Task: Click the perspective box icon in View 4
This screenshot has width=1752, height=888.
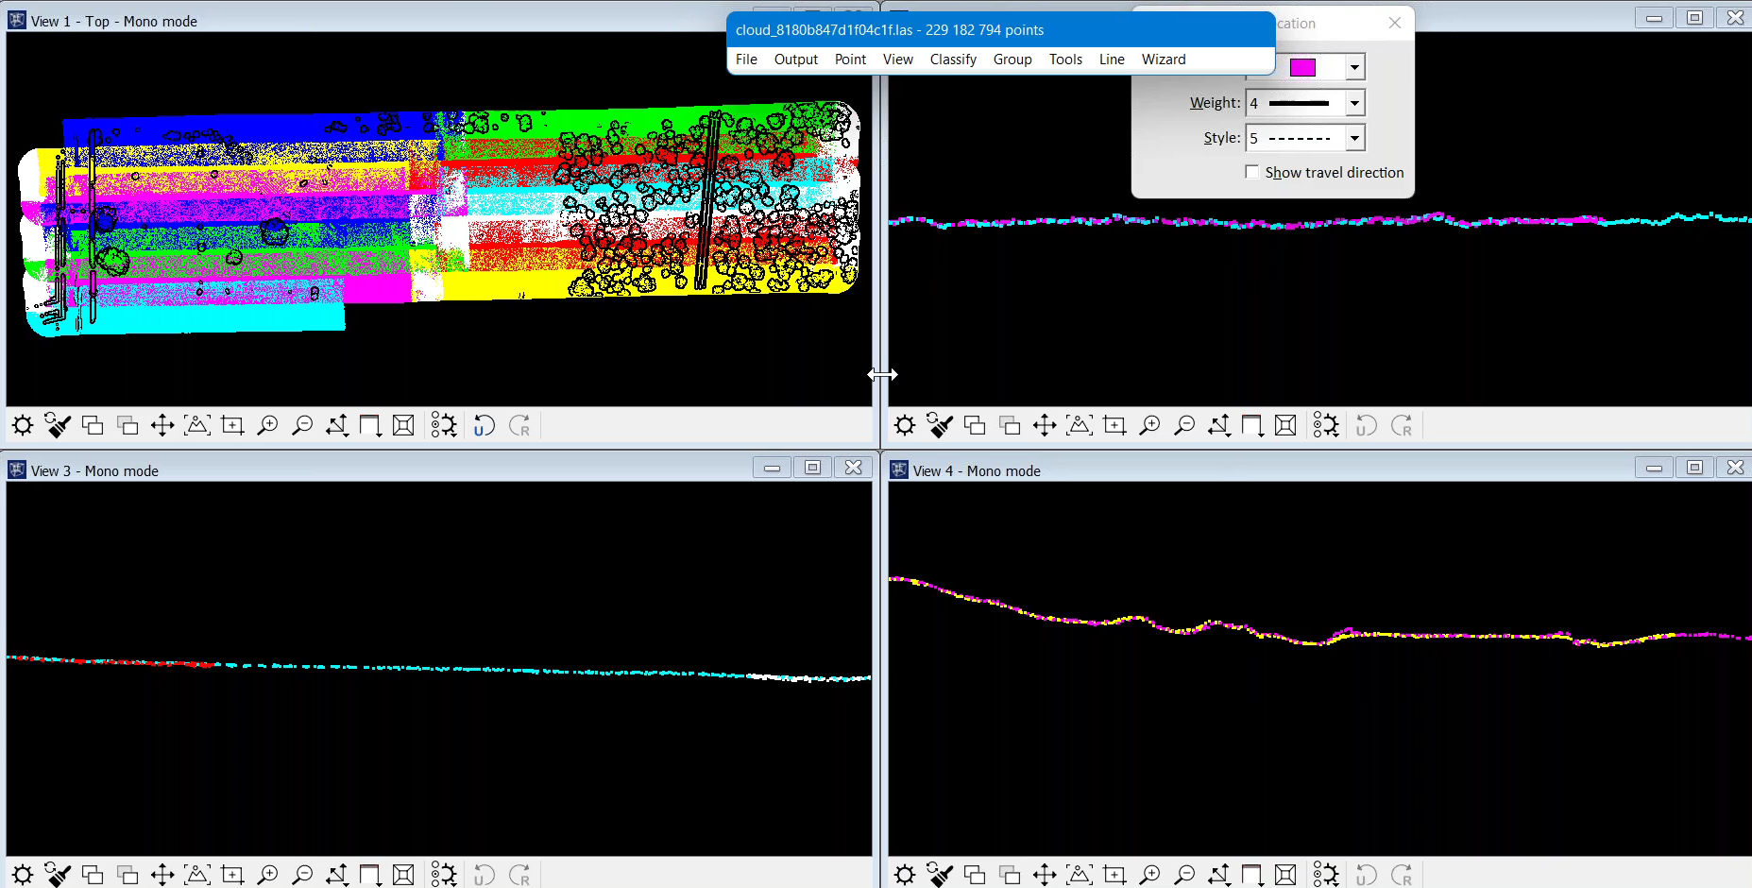Action: (1285, 875)
